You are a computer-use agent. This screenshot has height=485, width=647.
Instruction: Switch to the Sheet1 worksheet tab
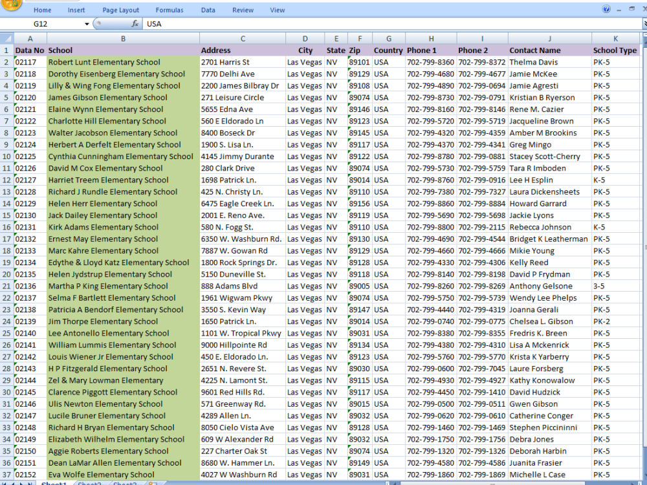54,483
